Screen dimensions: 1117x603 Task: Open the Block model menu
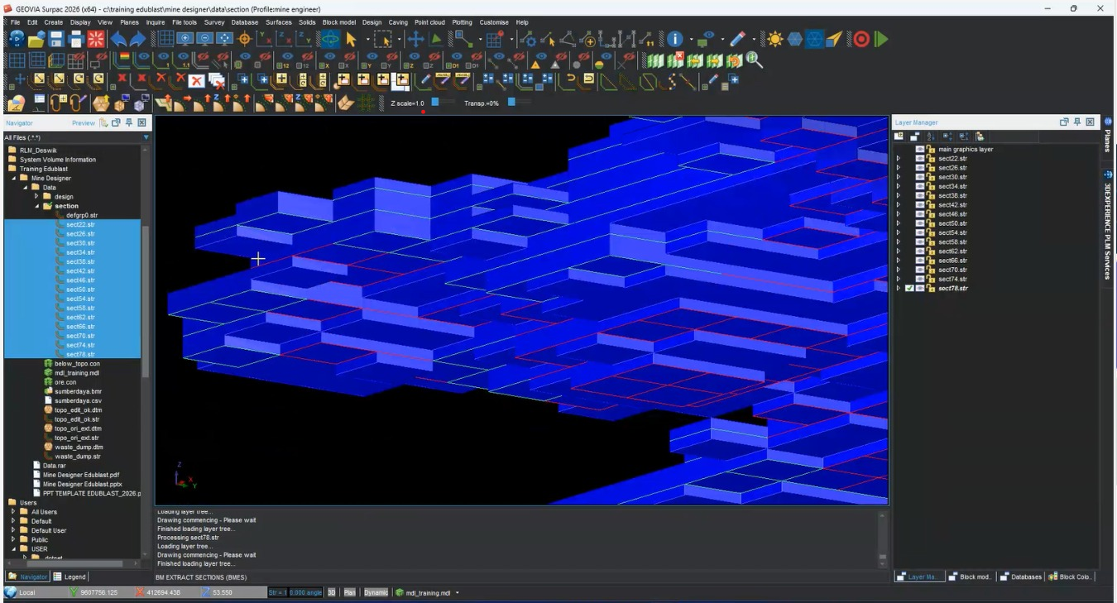[x=338, y=22]
